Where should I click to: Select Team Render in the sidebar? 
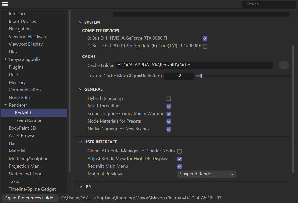tap(28, 120)
